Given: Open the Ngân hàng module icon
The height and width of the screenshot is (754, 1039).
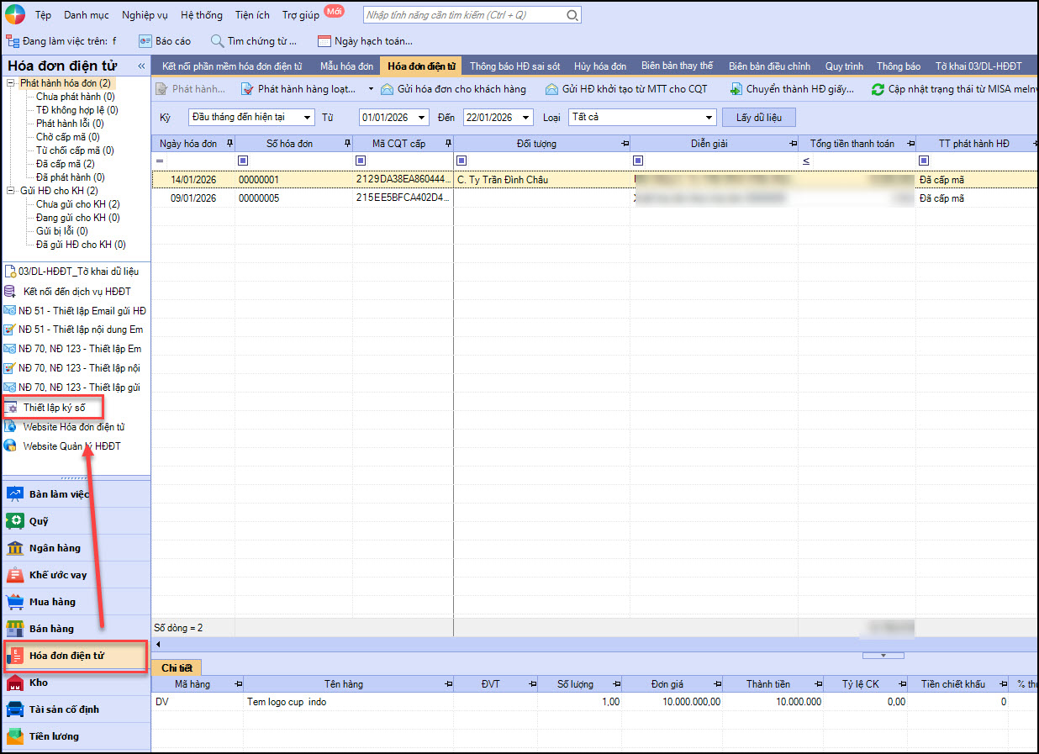Looking at the screenshot, I should click(x=15, y=548).
